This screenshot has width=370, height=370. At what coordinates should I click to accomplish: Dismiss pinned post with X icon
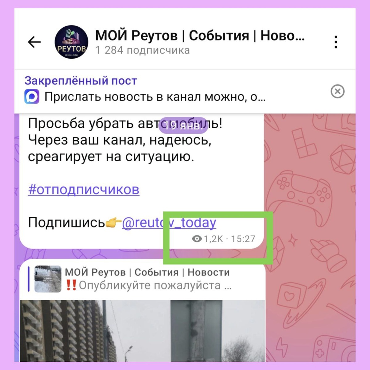pos(337,92)
